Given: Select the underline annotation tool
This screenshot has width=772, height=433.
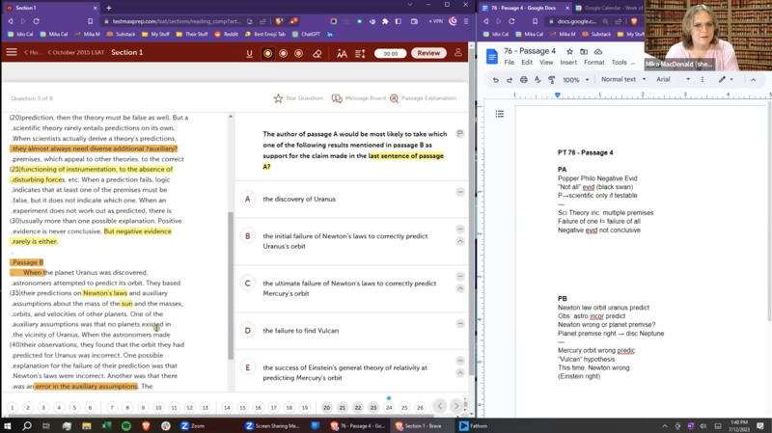Looking at the screenshot, I should tap(250, 53).
